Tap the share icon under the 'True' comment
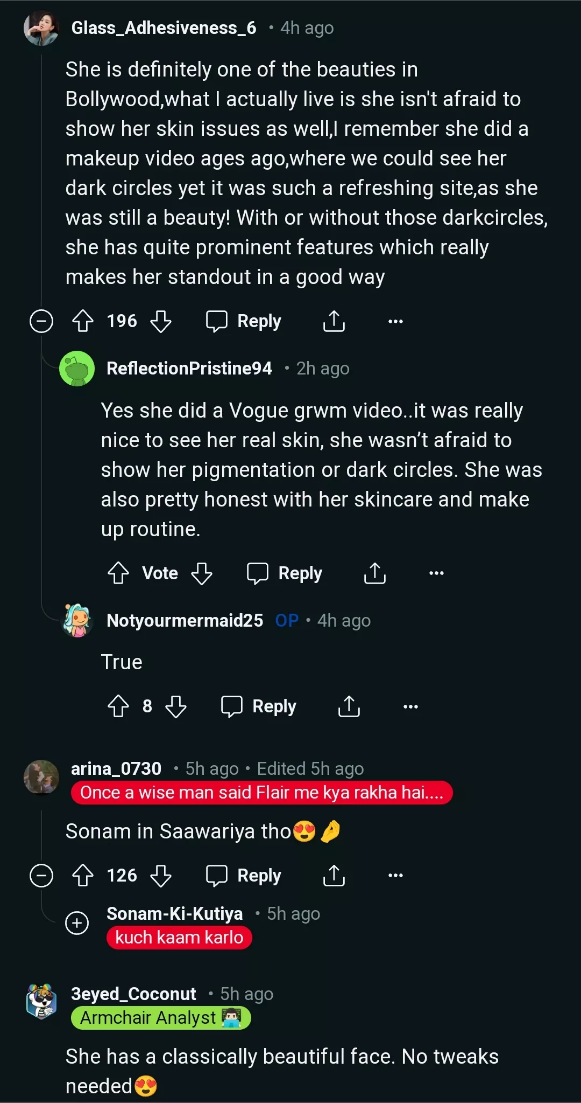Viewport: 581px width, 1103px height. (349, 706)
